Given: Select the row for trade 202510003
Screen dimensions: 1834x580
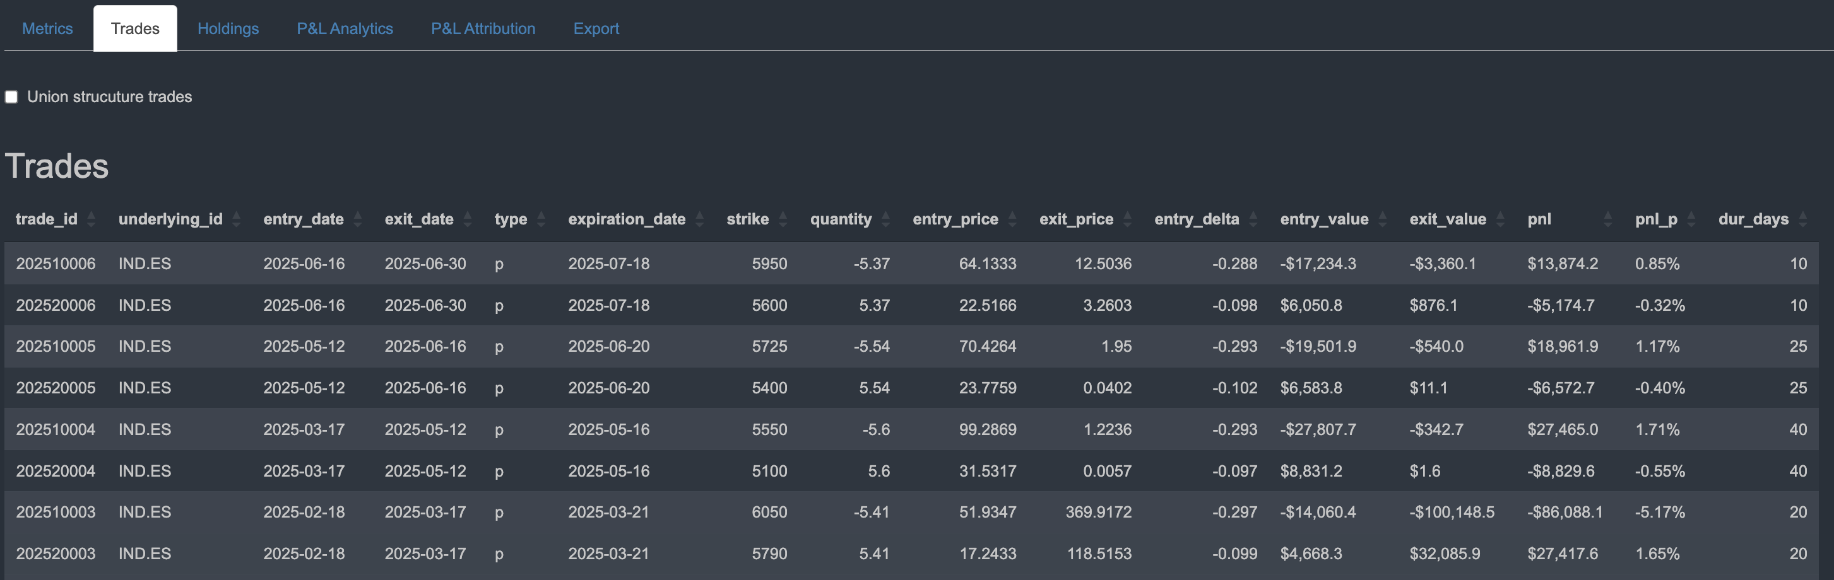Looking at the screenshot, I should tap(56, 513).
